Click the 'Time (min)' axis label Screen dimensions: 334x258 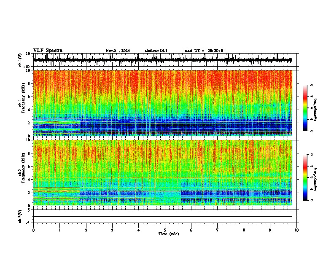pyautogui.click(x=169, y=234)
